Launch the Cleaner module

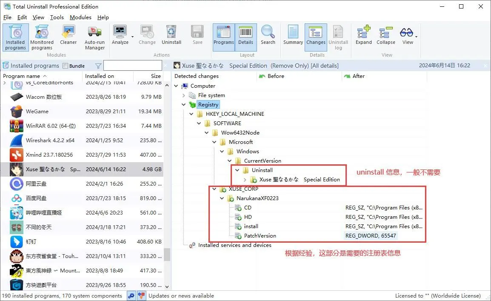[x=68, y=35]
